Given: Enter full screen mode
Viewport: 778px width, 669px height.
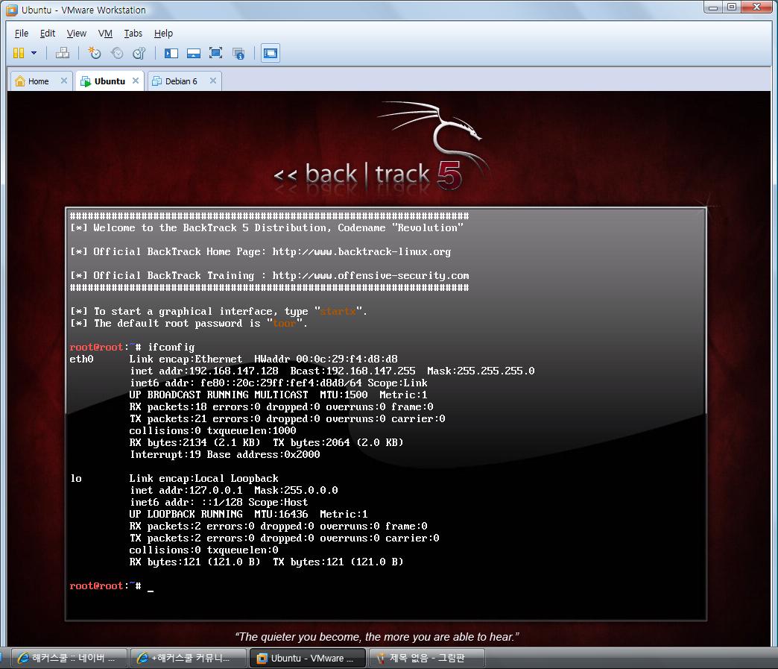Looking at the screenshot, I should pos(216,53).
